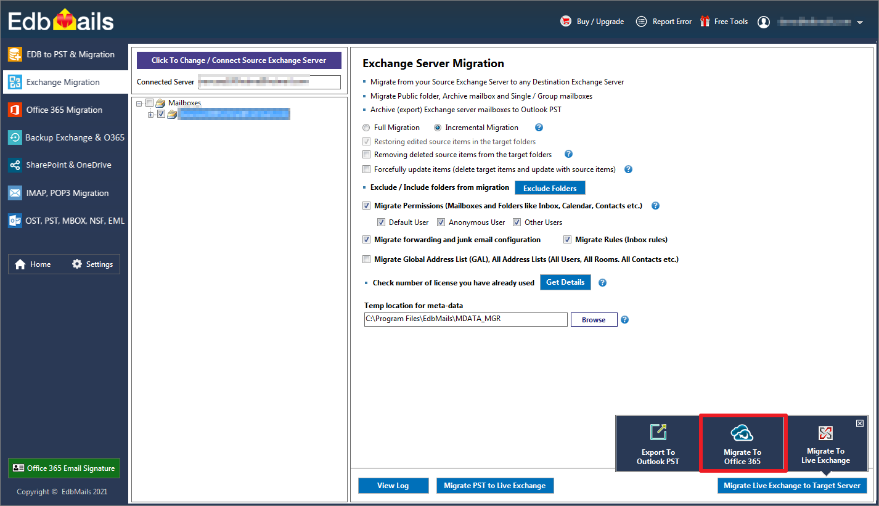Click Migrate Live Exchange to Target Server
879x506 pixels.
click(x=792, y=486)
